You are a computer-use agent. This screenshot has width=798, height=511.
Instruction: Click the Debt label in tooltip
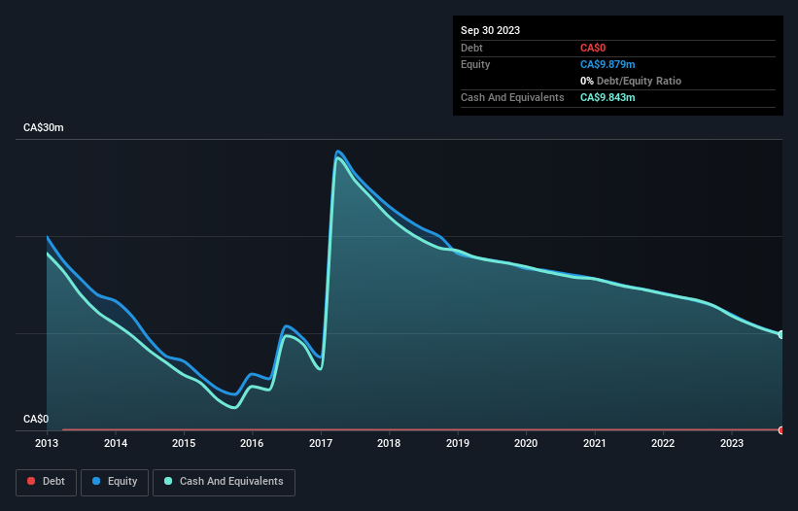click(471, 48)
